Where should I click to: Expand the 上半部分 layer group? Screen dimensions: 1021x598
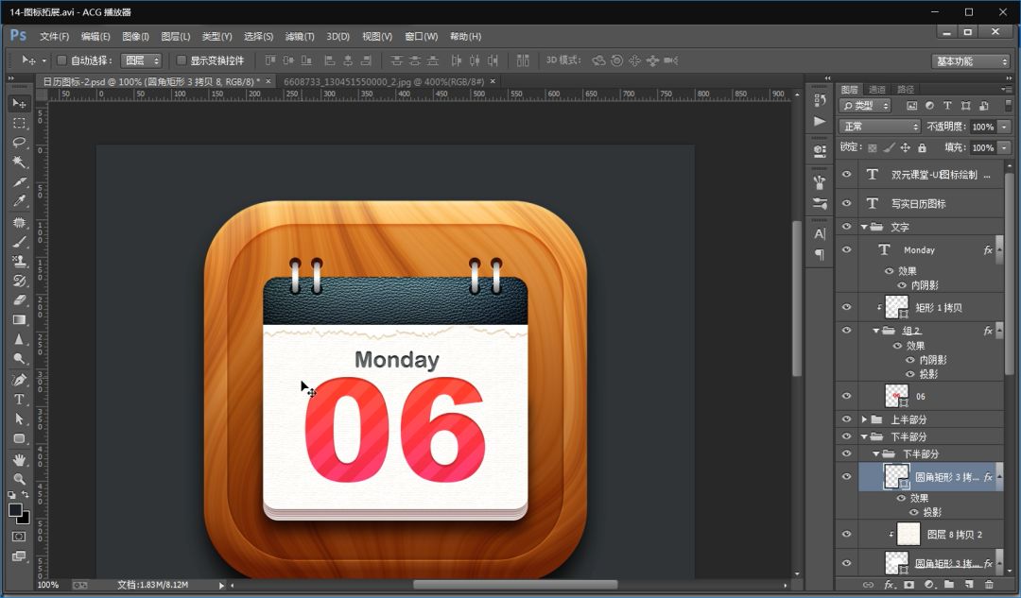[x=863, y=419]
